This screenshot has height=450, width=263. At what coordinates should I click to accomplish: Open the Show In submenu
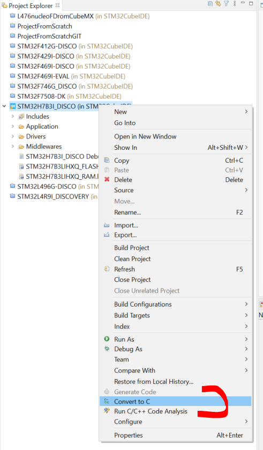176,148
